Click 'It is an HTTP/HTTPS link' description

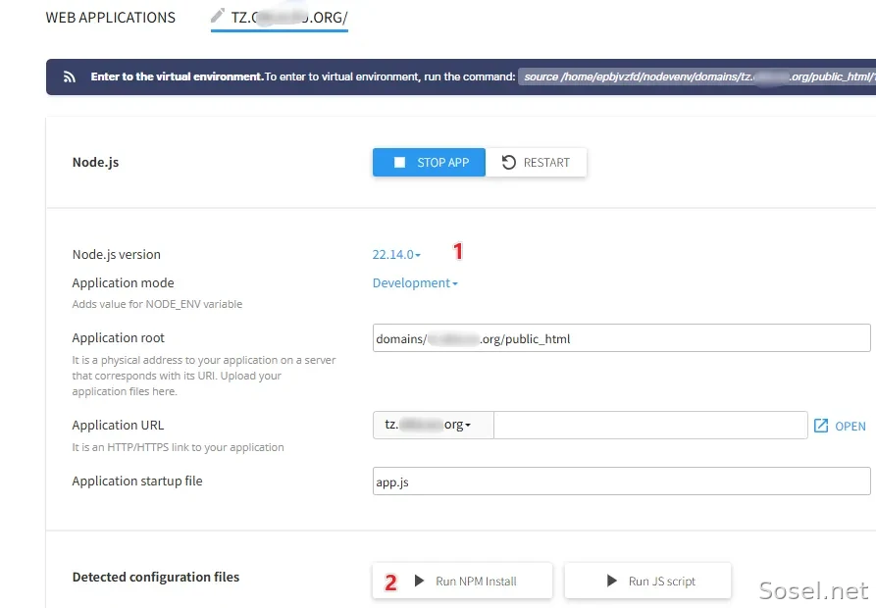point(178,447)
